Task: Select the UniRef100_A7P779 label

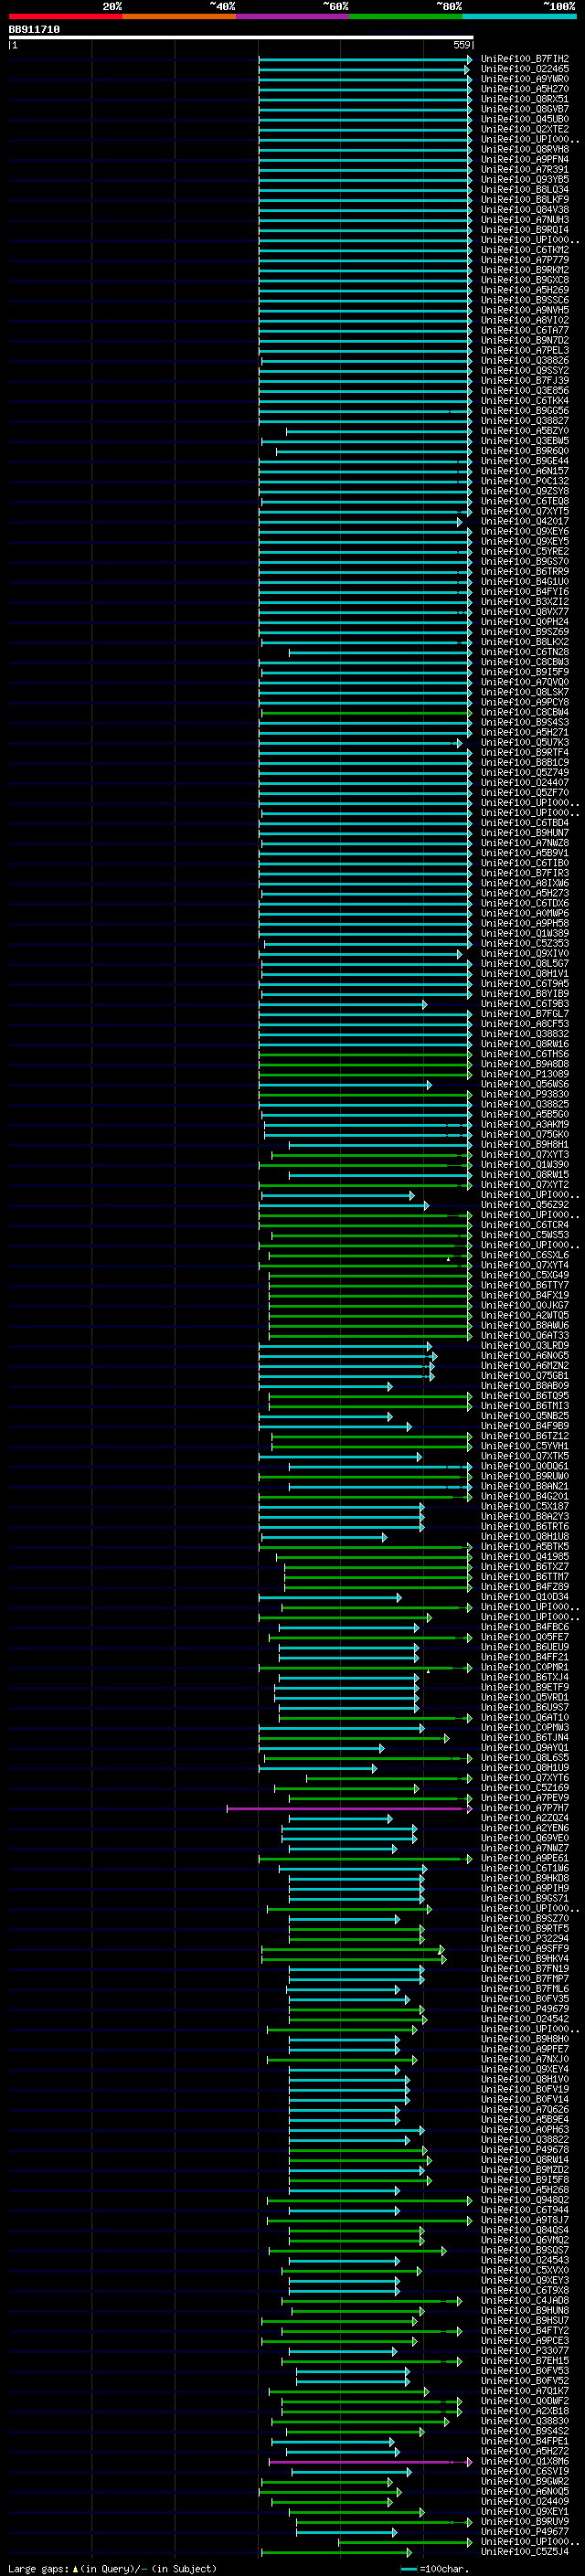Action: point(524,260)
